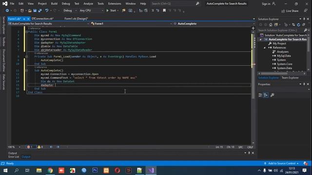Screen dimensions: 312x175
Task: Collapse the Public Class Form1 code block
Action: 26,32
